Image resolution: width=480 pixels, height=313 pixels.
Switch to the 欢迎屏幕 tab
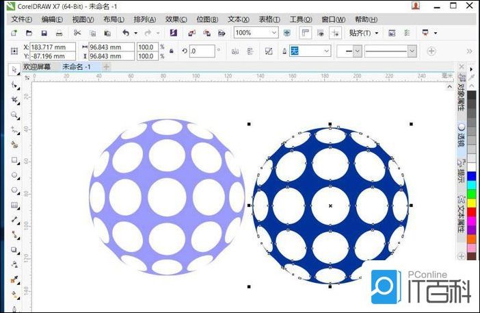[x=37, y=66]
